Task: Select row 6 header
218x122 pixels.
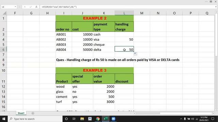Action: [3, 50]
